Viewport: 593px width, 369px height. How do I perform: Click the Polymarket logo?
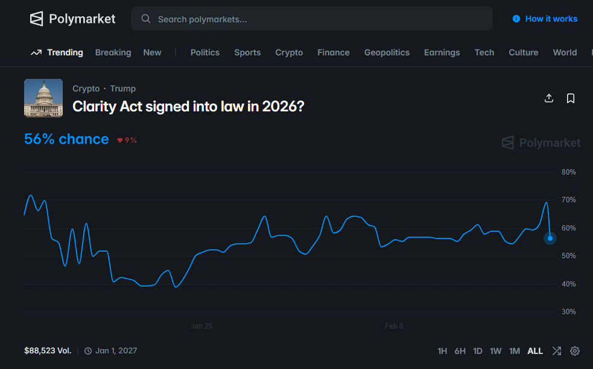(72, 19)
